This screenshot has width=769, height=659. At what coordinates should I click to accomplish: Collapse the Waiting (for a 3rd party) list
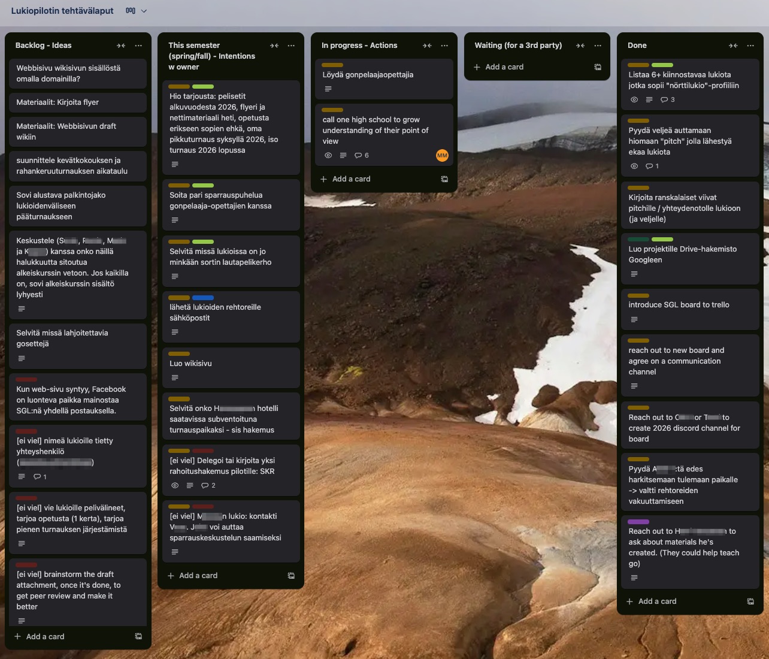pos(580,46)
